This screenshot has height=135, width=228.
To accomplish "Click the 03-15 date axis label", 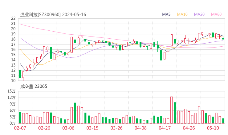I will click(x=92, y=128).
